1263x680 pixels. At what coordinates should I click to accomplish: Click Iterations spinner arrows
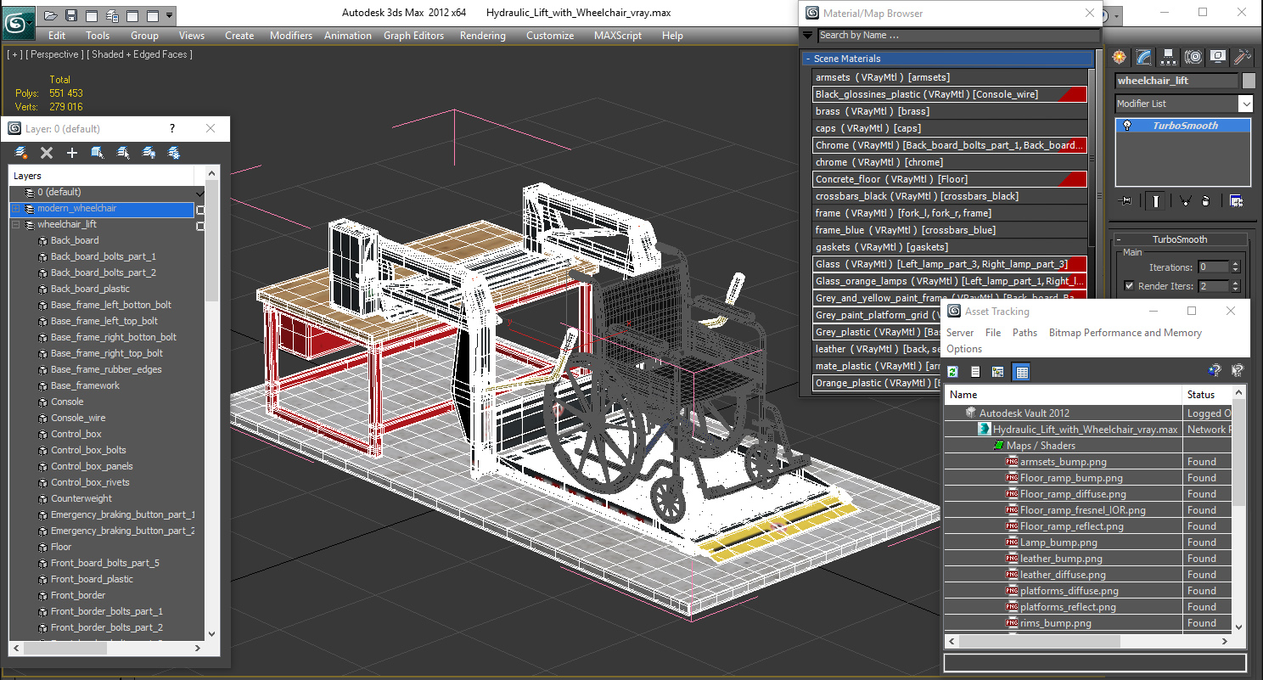tap(1235, 267)
